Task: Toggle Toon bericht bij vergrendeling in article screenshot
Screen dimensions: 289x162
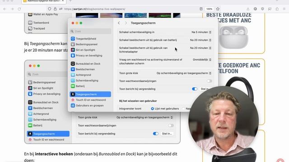Action: point(155,134)
